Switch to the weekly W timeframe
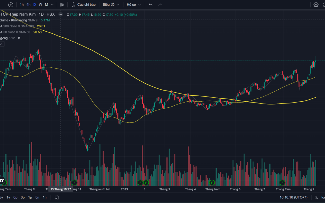Image resolution: width=325 pixels, height=203 pixels. [x=40, y=5]
